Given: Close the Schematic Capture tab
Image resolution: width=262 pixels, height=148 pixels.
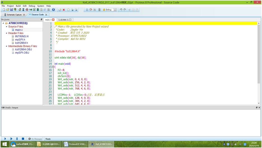Looking at the screenshot, I should 24,15.
